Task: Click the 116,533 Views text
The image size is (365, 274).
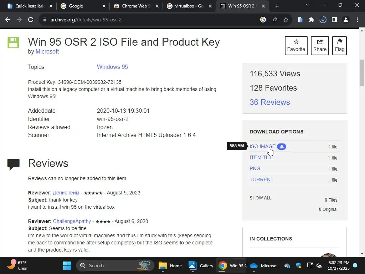Action: click(275, 73)
